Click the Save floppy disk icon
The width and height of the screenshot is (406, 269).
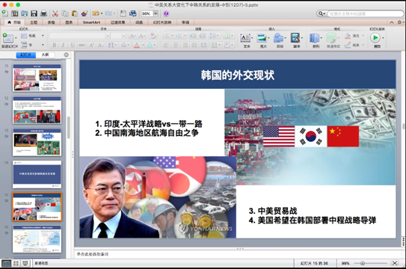click(34, 13)
